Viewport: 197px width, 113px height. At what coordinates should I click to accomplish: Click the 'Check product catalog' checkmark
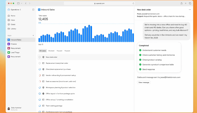pyautogui.click(x=140, y=60)
